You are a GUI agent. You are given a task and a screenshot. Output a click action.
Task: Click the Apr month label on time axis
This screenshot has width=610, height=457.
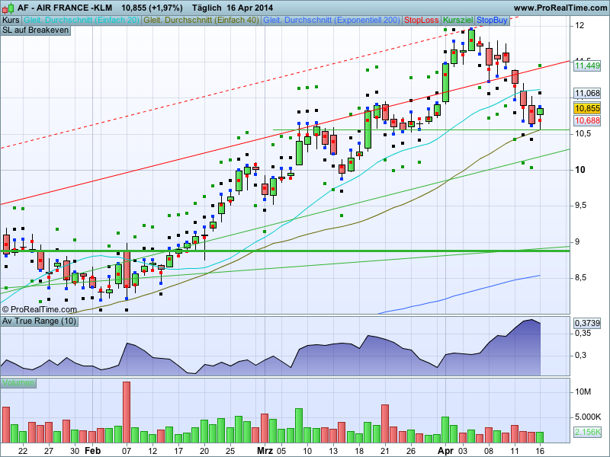445,451
